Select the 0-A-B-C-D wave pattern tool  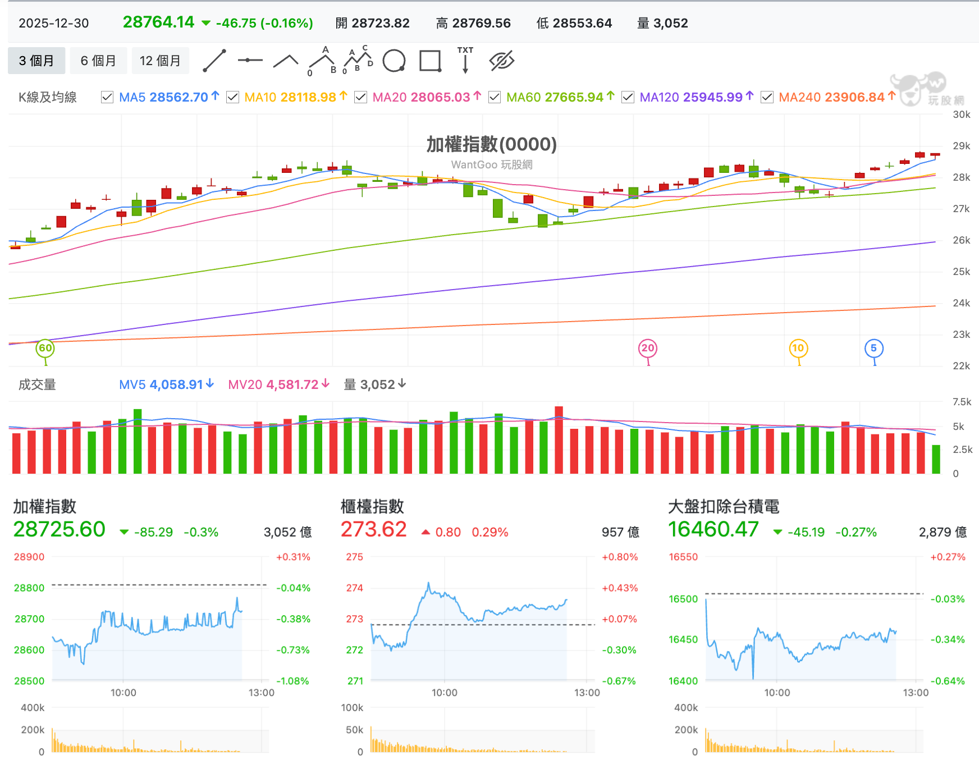[358, 61]
